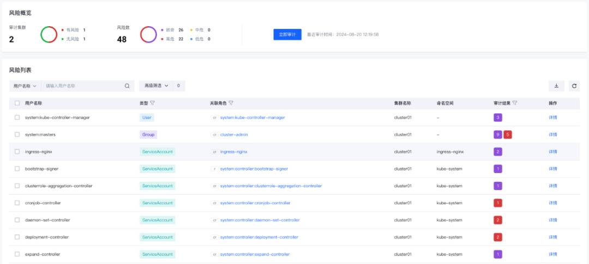
Task: Click purple badge 1 in clusterrole-aggregation-controller row
Action: click(498, 186)
